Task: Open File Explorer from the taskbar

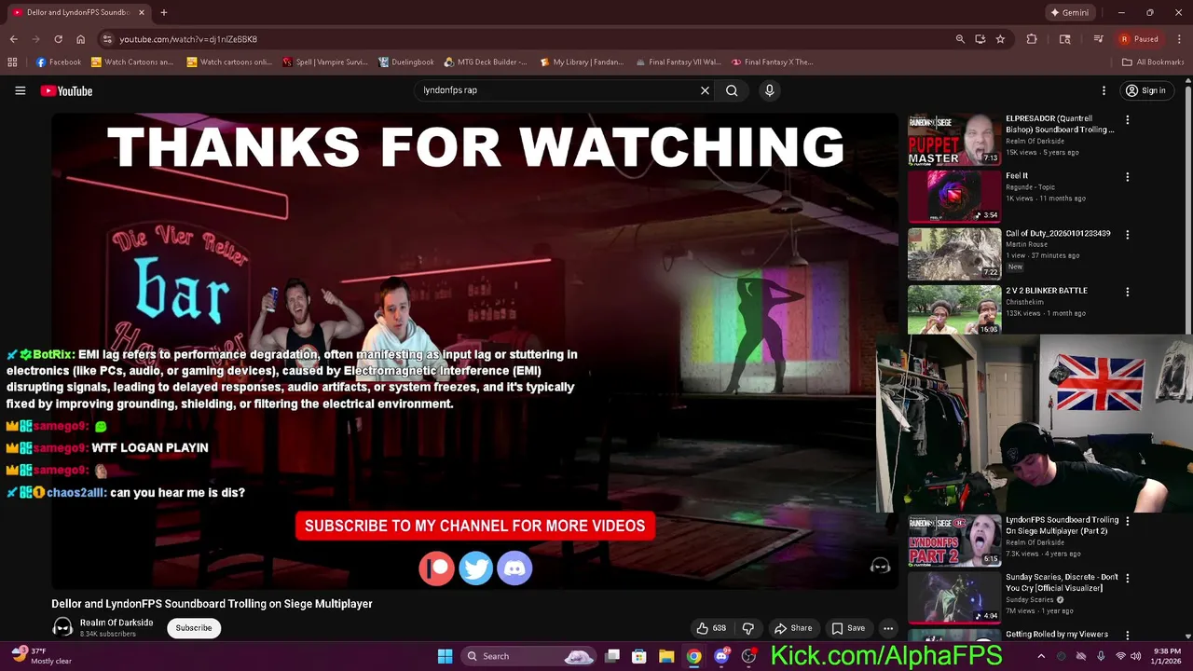Action: tap(666, 656)
